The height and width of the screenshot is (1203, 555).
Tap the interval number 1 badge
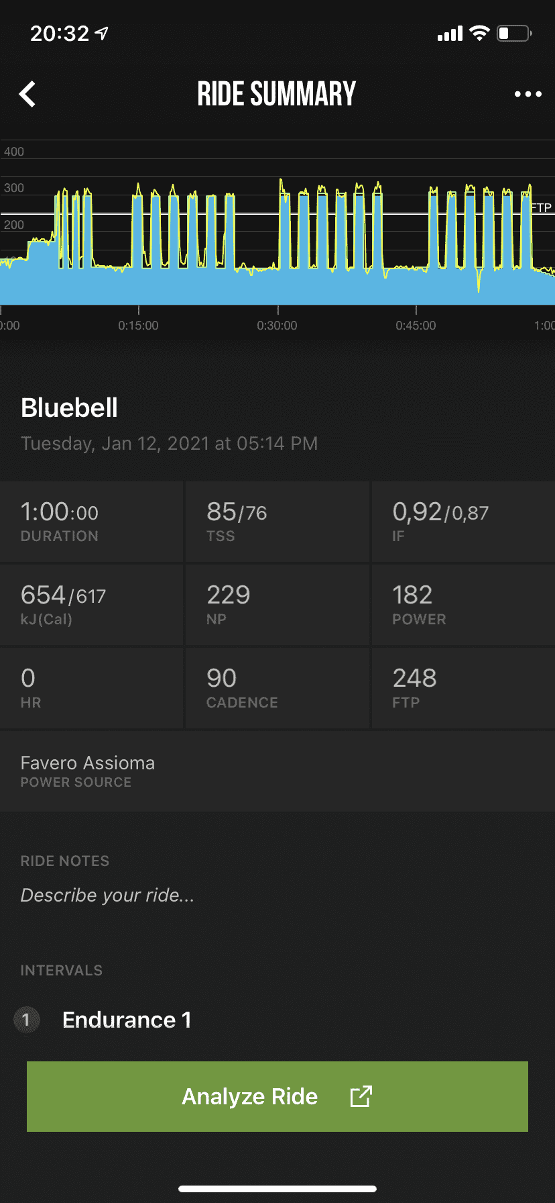tap(26, 1020)
